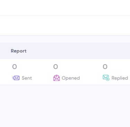Click the teal Replied envelope icon
Image resolution: width=130 pixels, height=127 pixels.
tap(106, 78)
